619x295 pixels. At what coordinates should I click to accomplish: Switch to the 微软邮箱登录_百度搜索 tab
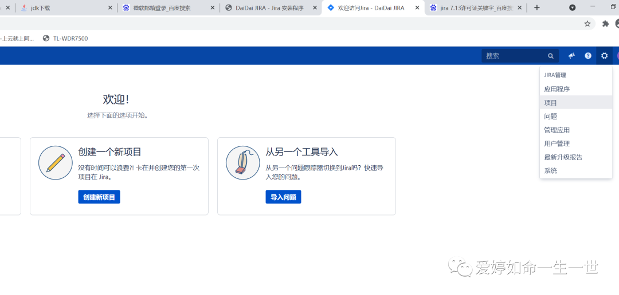169,7
